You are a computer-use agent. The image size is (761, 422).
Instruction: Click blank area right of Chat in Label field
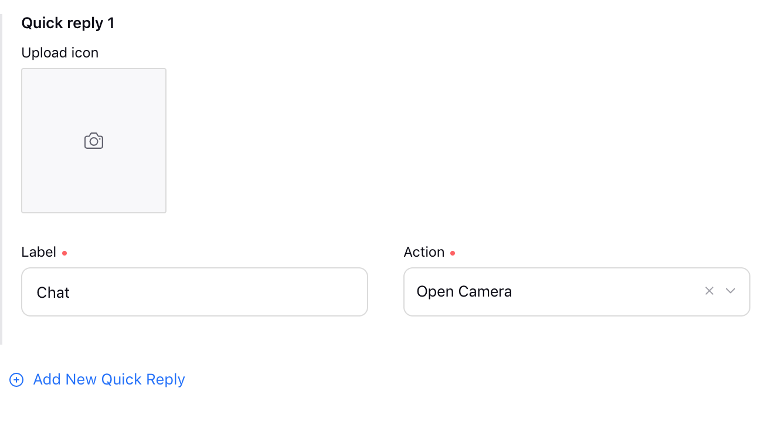(x=217, y=292)
